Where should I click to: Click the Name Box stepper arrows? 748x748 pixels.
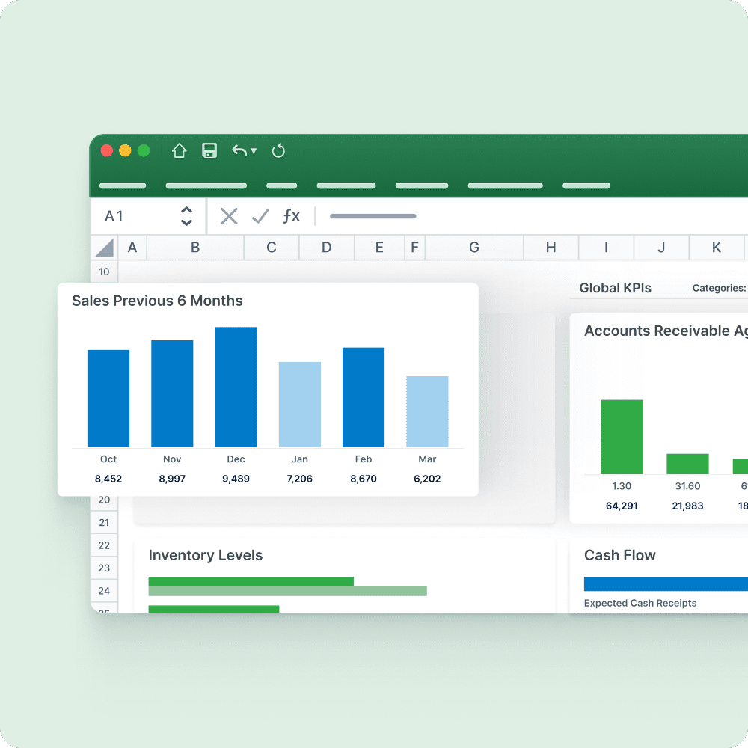point(186,216)
